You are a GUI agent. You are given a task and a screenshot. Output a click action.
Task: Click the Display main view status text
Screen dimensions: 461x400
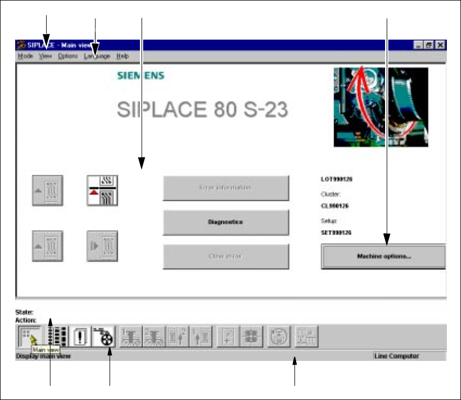coord(43,356)
